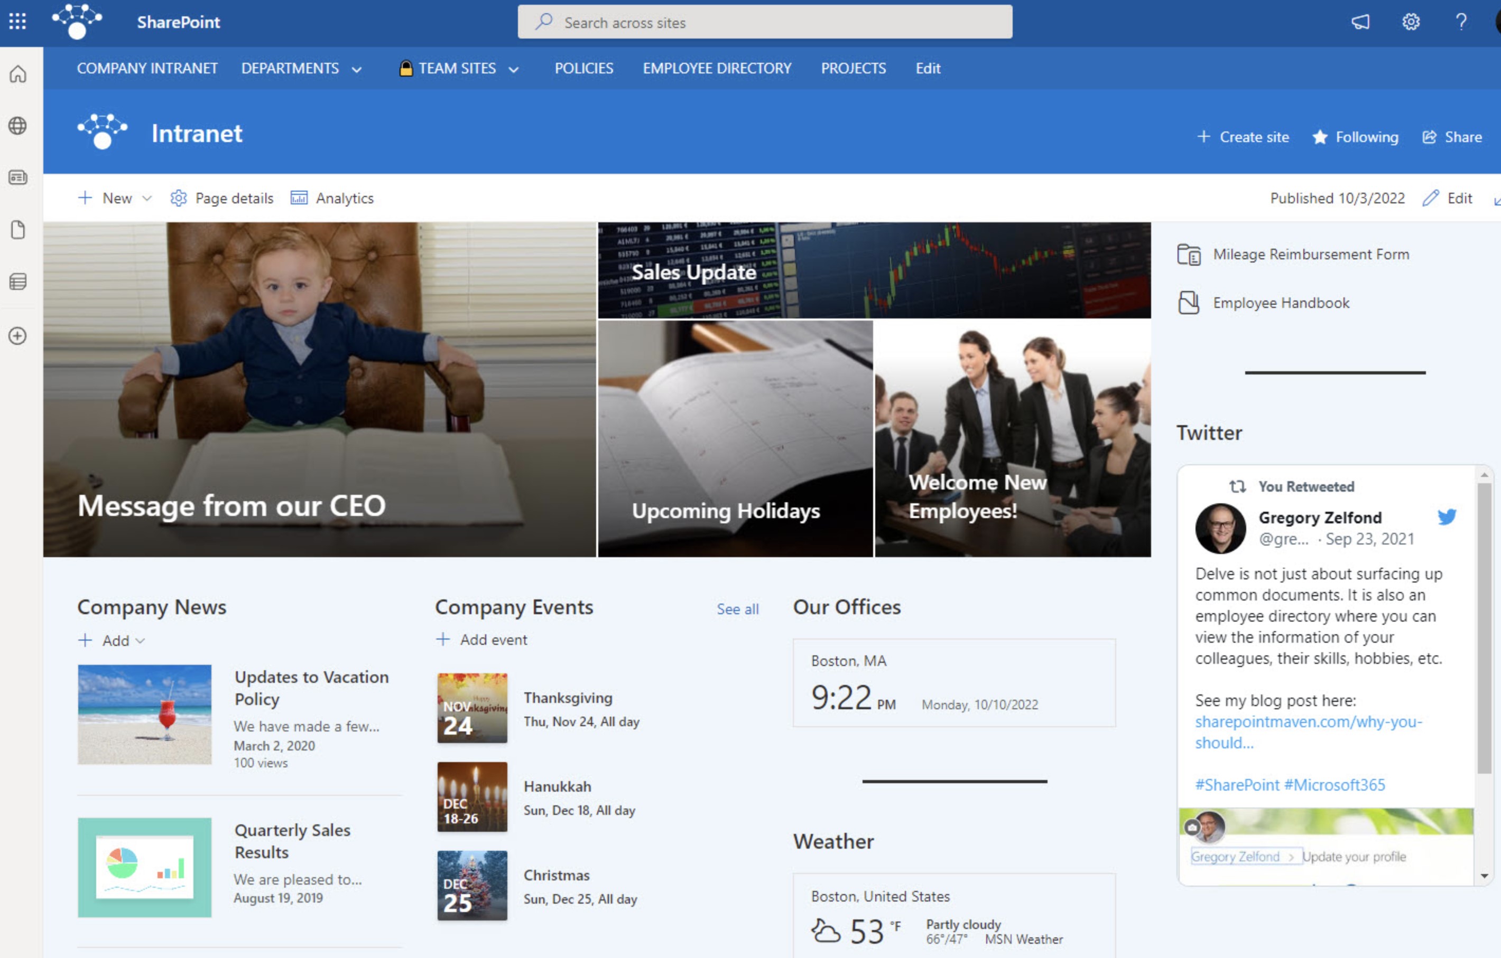Open the Employee Directory tab

[x=717, y=69]
